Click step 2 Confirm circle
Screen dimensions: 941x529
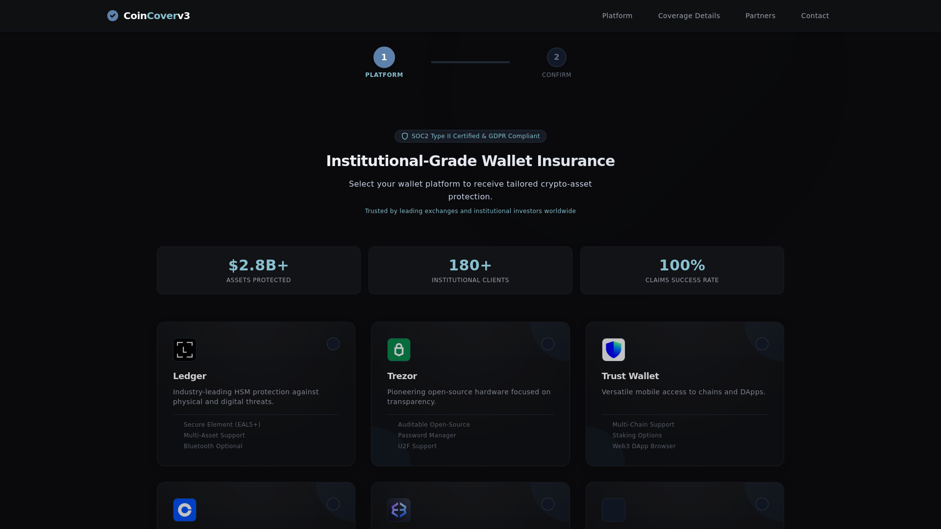click(x=557, y=57)
